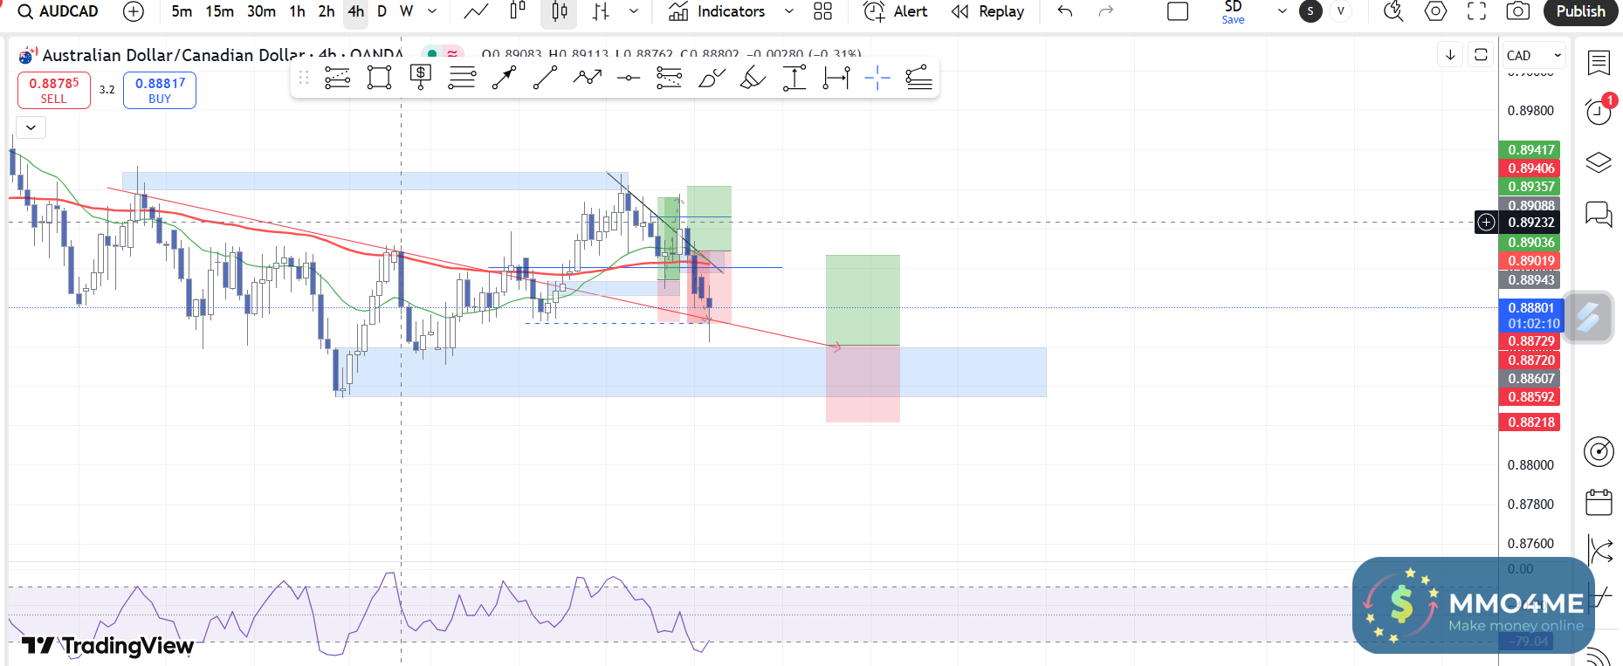Open the AUDCAD symbol search
This screenshot has width=1623, height=666.
tap(58, 11)
